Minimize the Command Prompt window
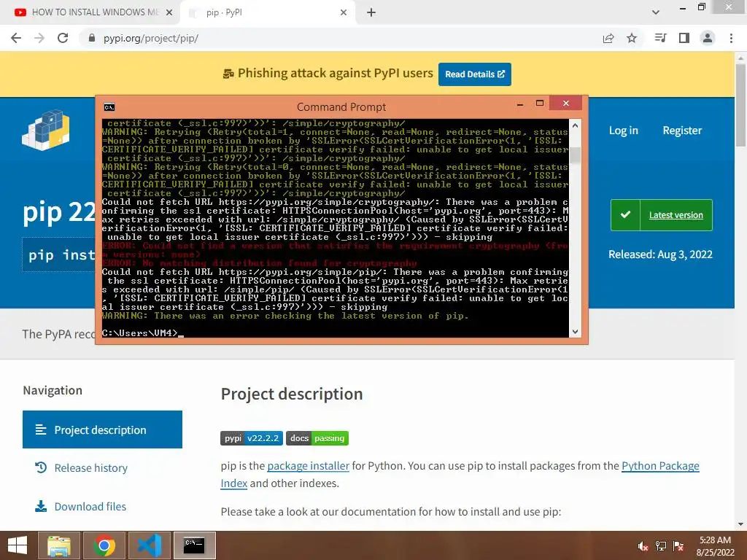Image resolution: width=747 pixels, height=560 pixels. point(519,104)
